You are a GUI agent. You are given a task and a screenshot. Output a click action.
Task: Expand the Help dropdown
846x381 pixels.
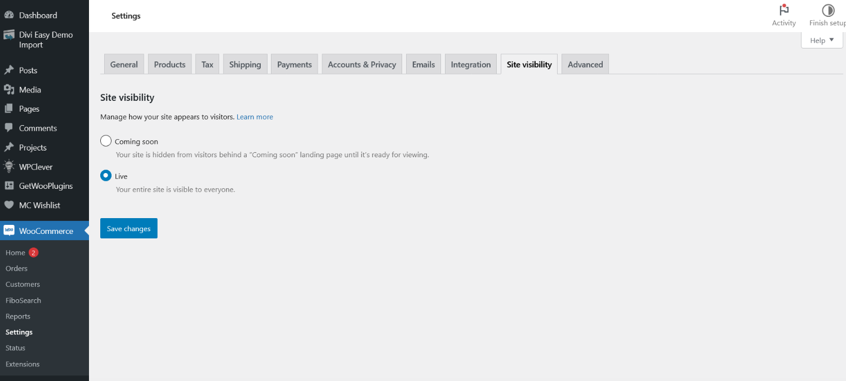822,40
